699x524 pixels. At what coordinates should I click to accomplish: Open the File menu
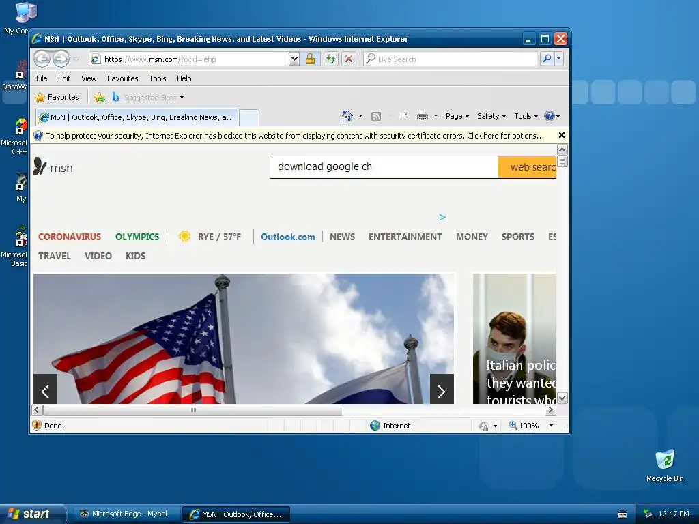point(42,78)
